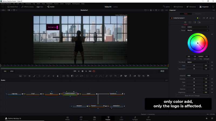Click the Metadata panel button
Viewport: 216px width, 121px height.
click(x=191, y=7)
